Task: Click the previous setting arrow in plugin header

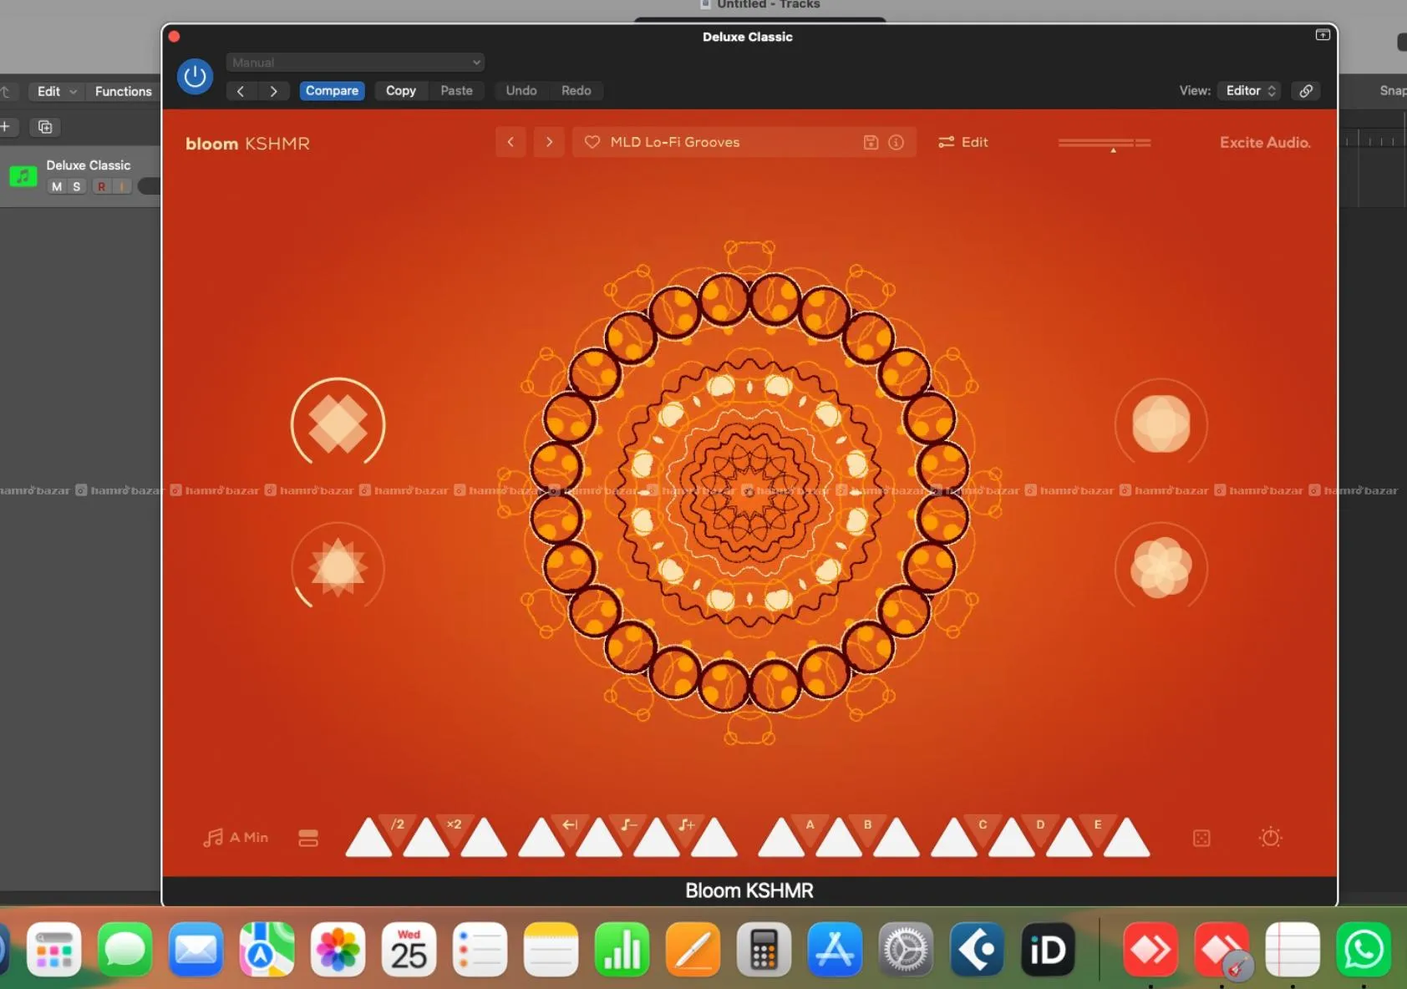Action: [241, 91]
